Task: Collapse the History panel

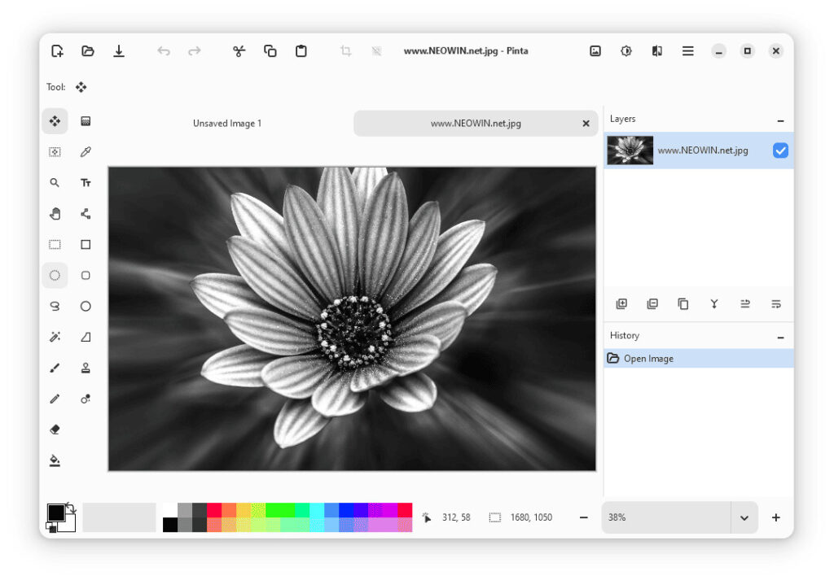Action: (780, 337)
